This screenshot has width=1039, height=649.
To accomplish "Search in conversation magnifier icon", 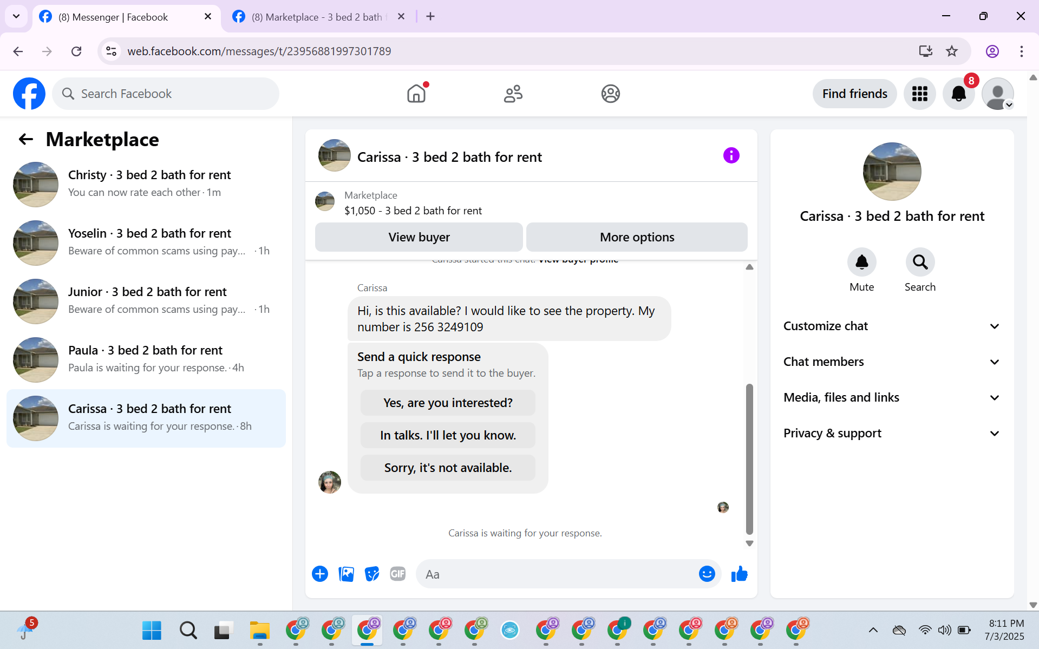I will click(x=920, y=263).
